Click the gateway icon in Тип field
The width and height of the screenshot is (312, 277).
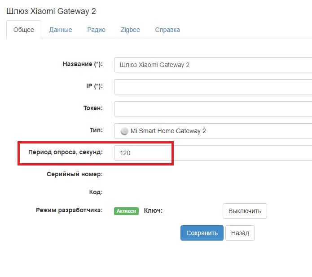coord(124,131)
